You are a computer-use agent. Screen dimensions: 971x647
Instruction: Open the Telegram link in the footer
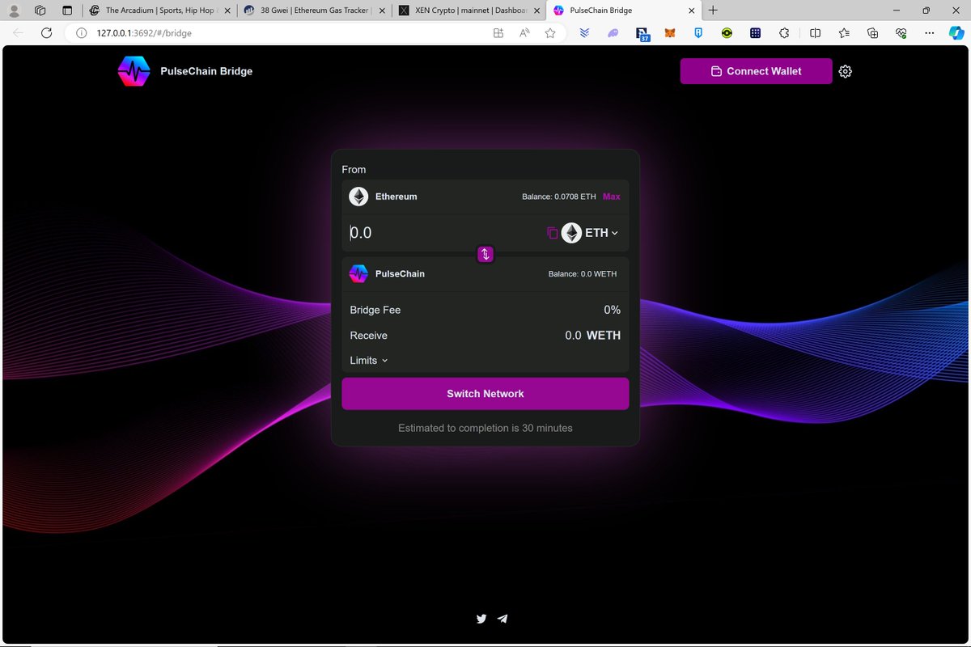[502, 619]
